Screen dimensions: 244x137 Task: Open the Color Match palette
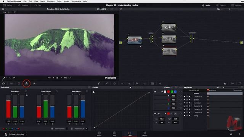point(11,84)
